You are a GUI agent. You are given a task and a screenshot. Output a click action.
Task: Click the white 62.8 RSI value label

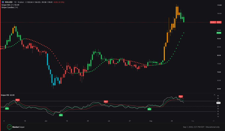(x=218, y=103)
